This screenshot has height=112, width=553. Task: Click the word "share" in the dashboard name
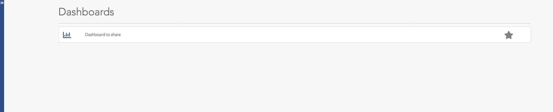tap(116, 35)
